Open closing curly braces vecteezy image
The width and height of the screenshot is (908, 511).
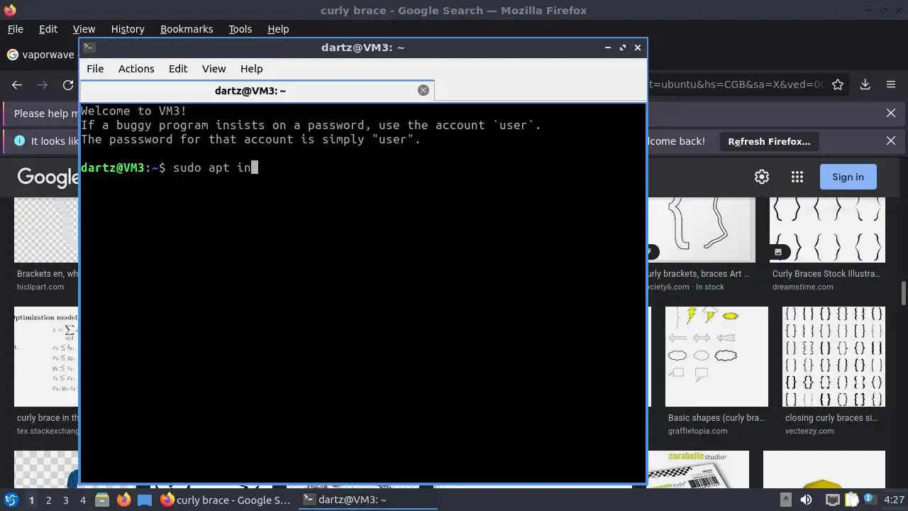(x=834, y=356)
